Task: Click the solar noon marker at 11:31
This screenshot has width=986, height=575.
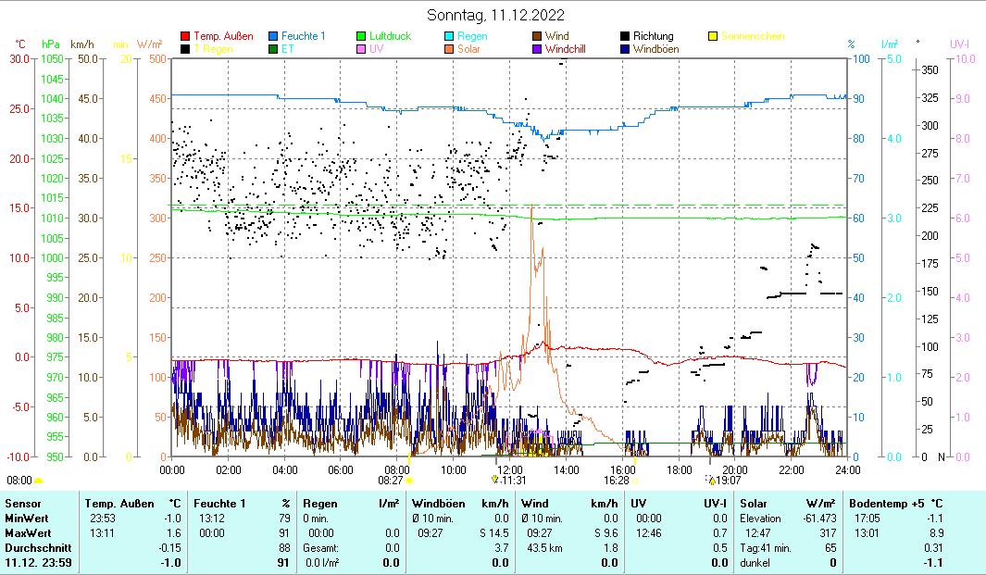Action: 494,480
